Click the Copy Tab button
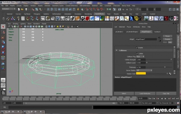The height and width of the screenshot is (114, 181). coord(166,93)
